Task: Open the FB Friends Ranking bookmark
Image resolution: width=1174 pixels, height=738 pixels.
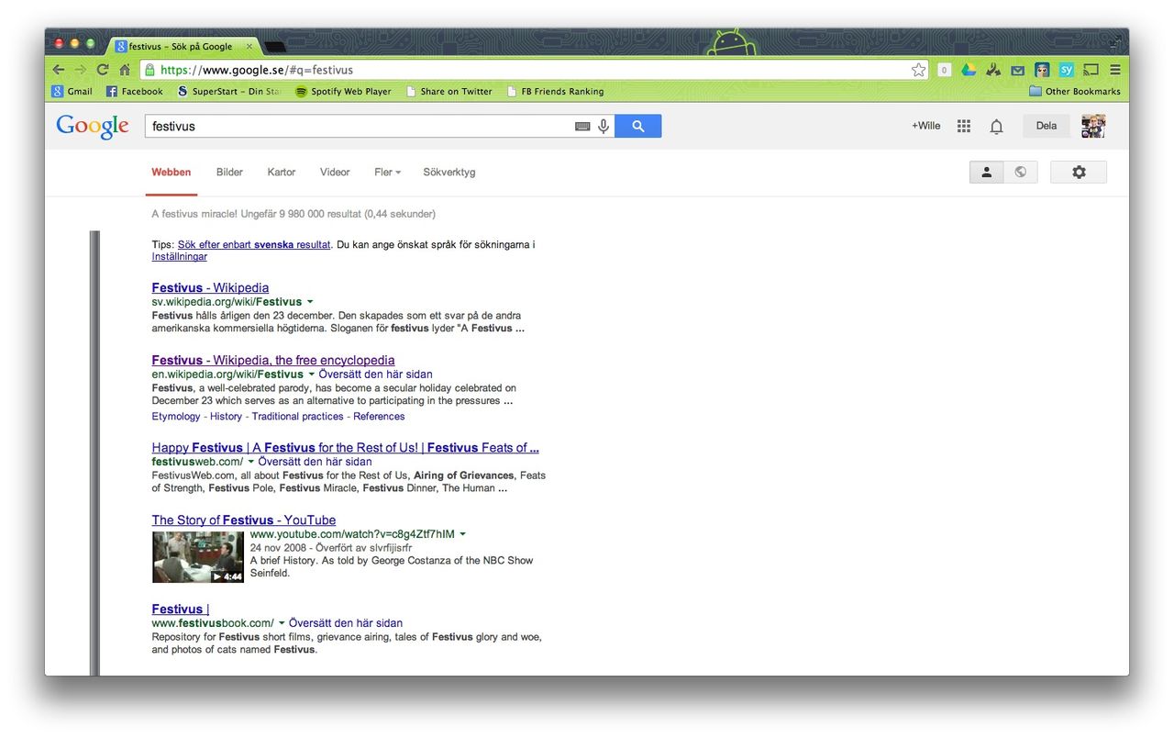Action: click(x=556, y=92)
